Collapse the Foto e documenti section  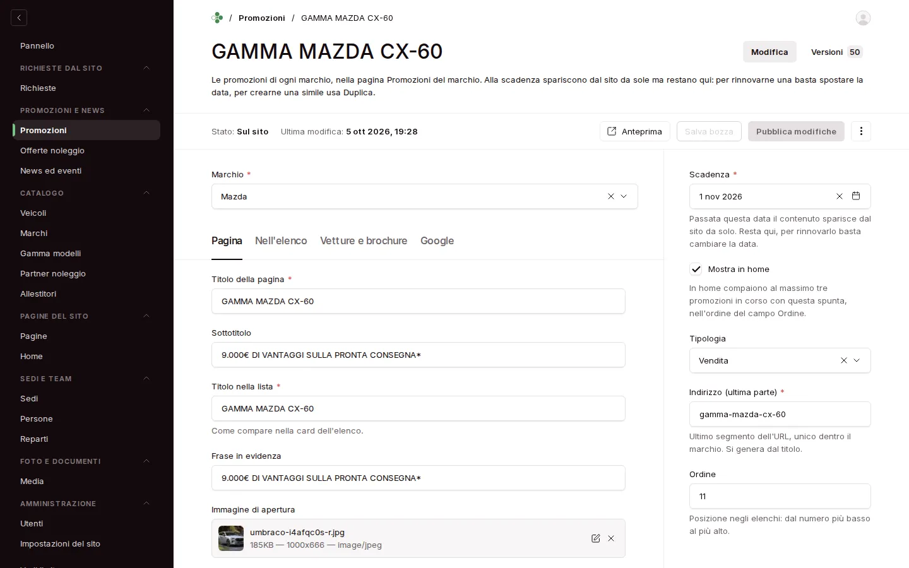point(146,461)
